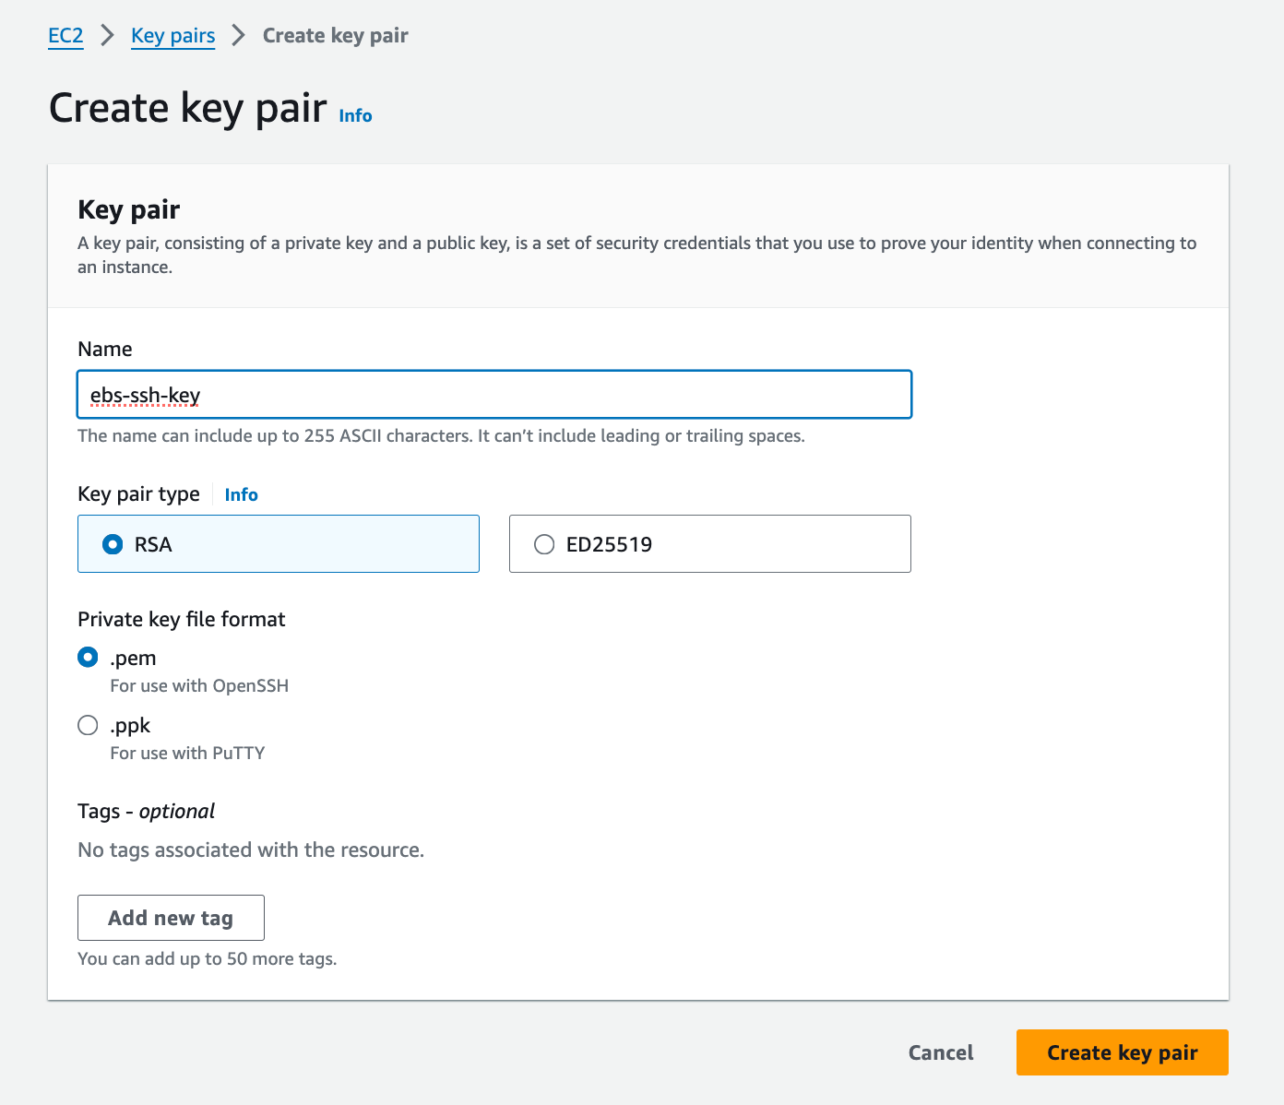
Task: Choose the ED25519 key pair type
Action: tap(544, 544)
